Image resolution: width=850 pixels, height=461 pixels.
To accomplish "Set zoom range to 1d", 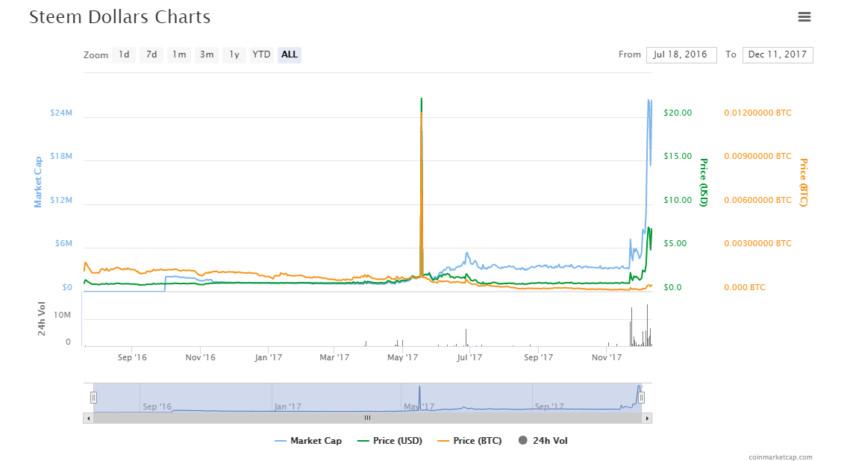I will pyautogui.click(x=124, y=54).
